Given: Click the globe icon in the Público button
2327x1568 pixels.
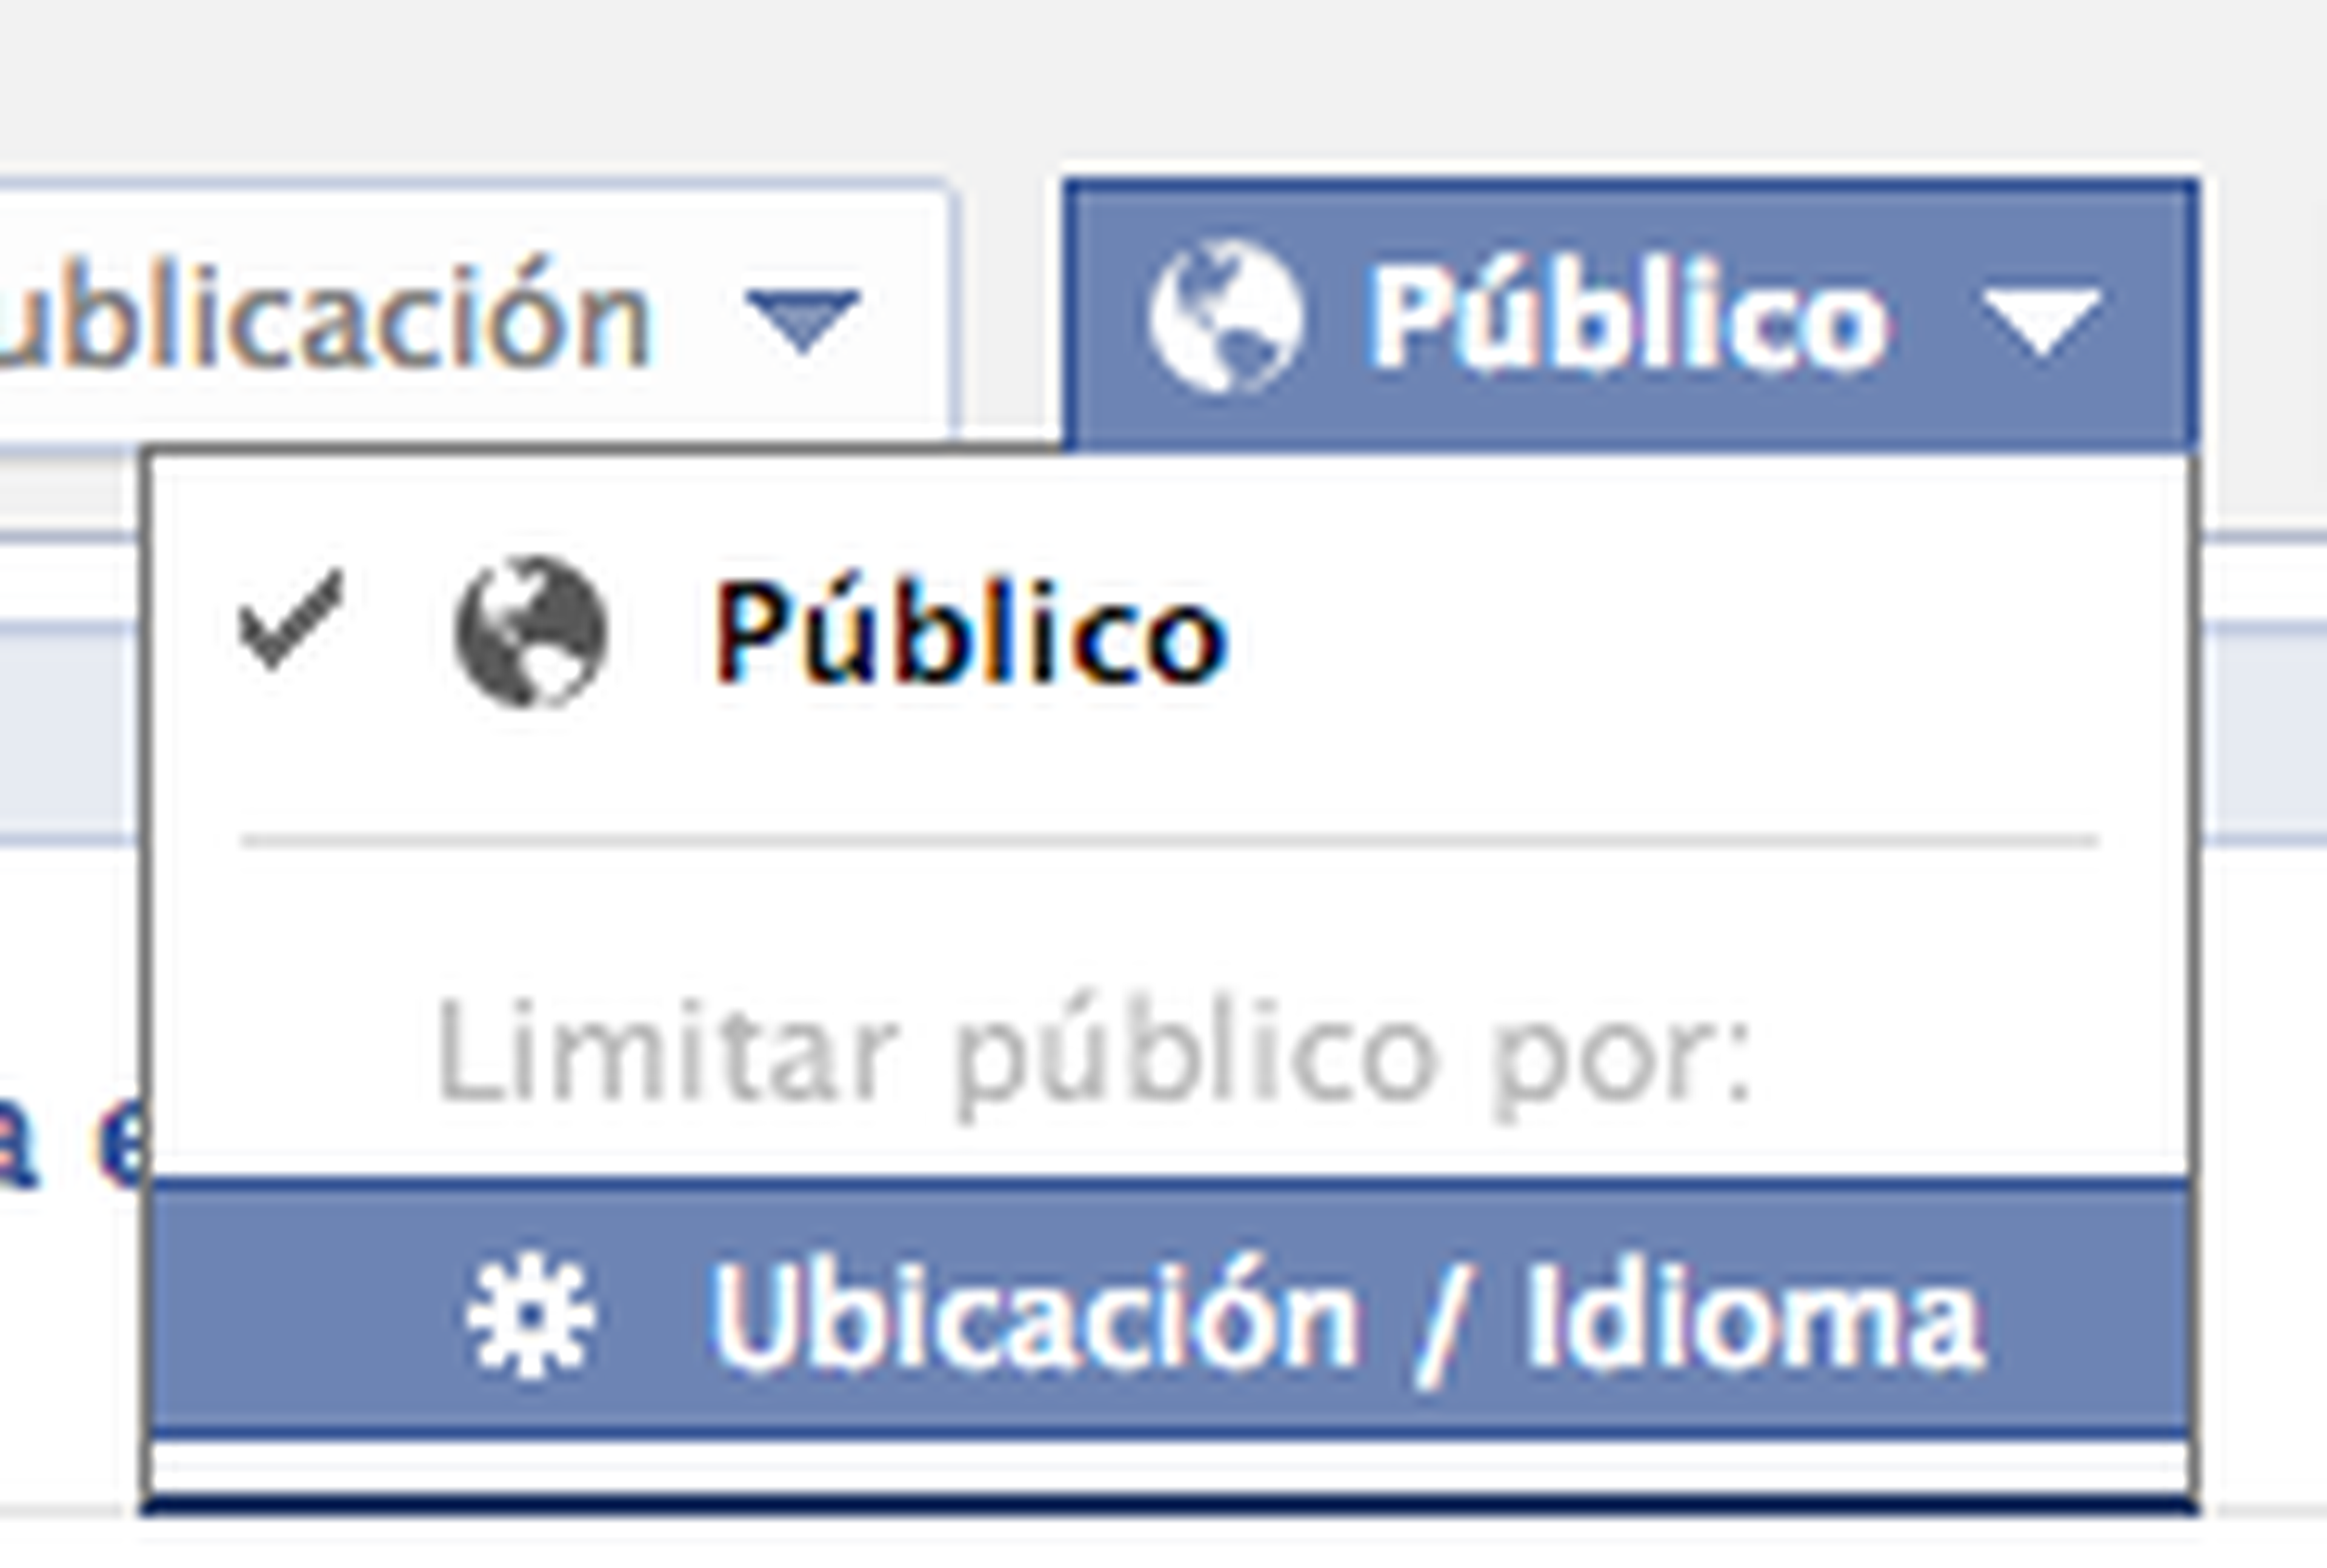Looking at the screenshot, I should tap(1225, 317).
